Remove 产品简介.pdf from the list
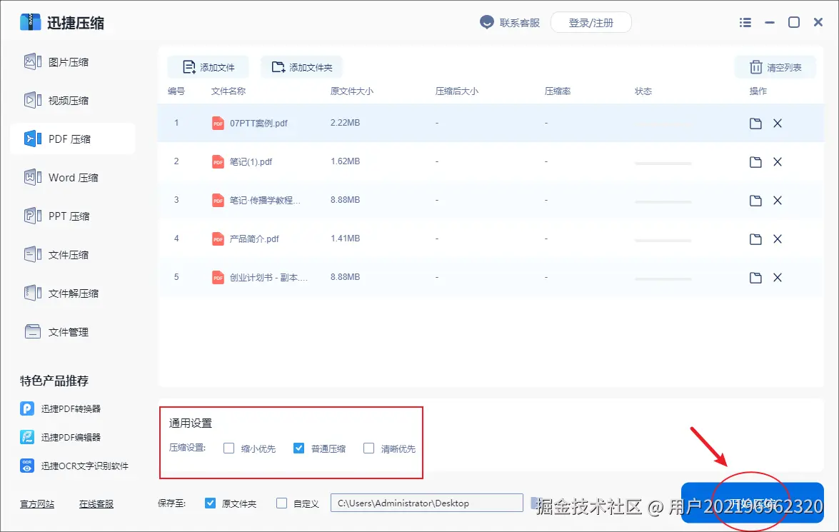This screenshot has width=839, height=532. click(778, 239)
